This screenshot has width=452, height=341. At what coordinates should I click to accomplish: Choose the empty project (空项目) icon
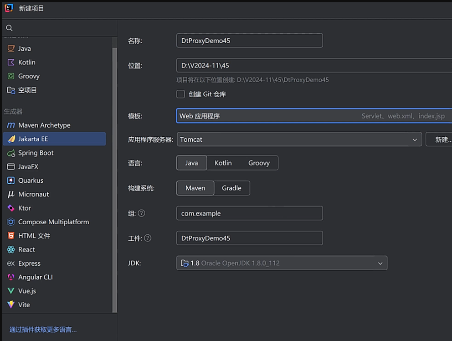(11, 90)
